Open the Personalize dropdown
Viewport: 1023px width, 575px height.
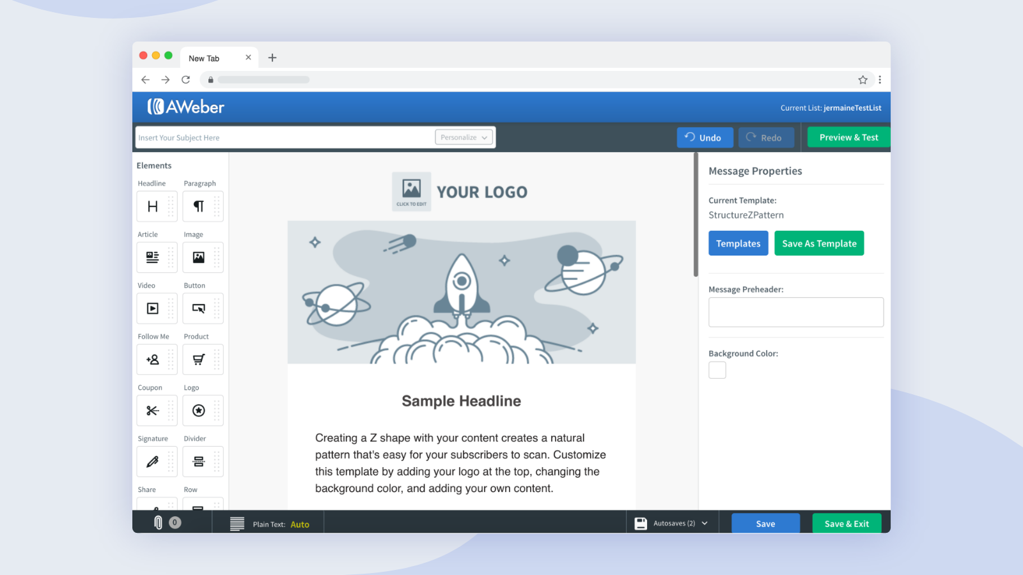click(x=464, y=137)
